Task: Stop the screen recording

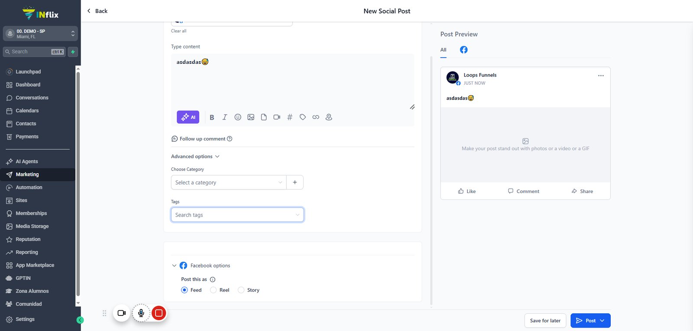Action: coord(159,313)
